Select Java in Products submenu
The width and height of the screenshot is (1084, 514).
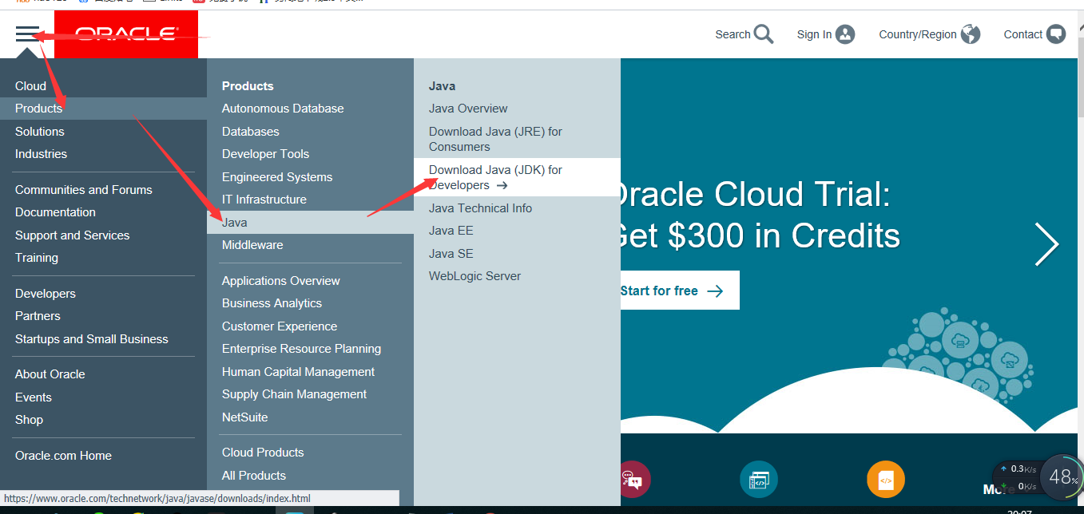click(x=310, y=223)
